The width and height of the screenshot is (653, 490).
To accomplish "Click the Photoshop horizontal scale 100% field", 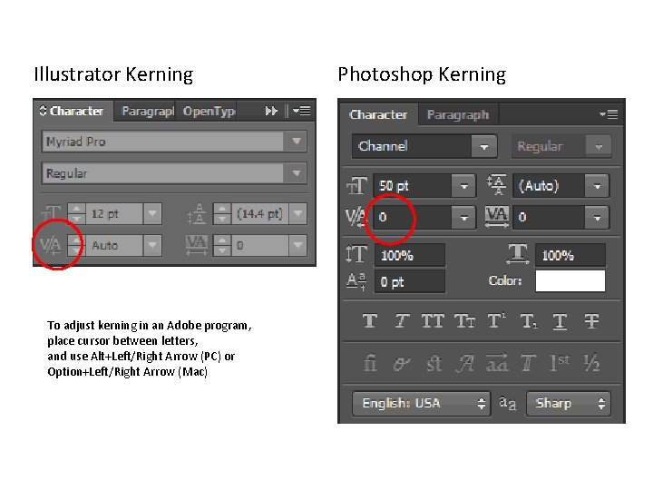I will (x=570, y=255).
